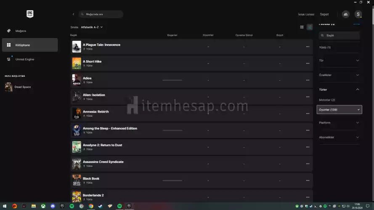374x210 pixels.
Task: Enable the Motorlar (2) filter
Action: [327, 100]
